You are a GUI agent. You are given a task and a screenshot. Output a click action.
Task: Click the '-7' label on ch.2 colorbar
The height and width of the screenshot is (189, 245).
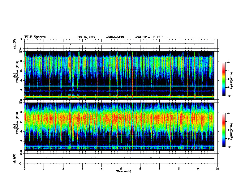tap(228, 122)
